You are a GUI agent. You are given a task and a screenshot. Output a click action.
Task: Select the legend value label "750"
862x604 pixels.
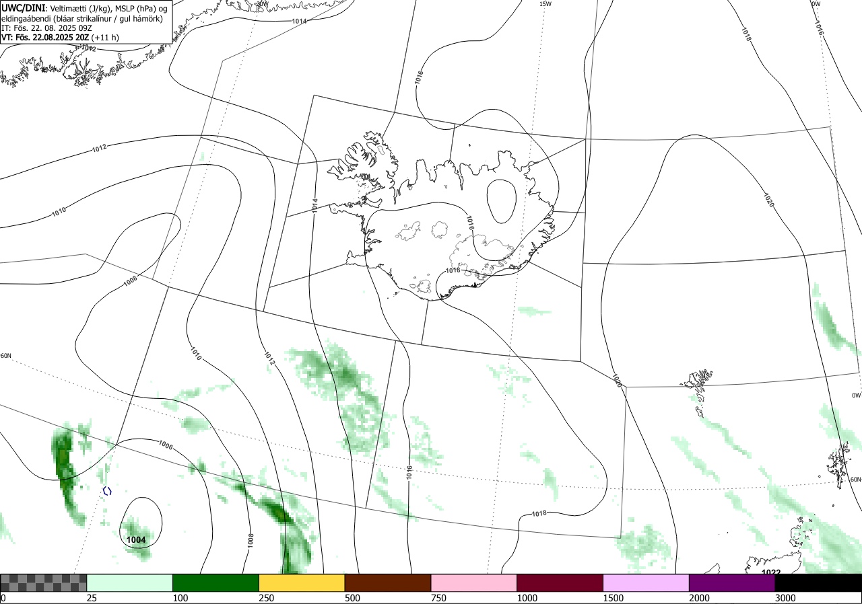pyautogui.click(x=439, y=598)
